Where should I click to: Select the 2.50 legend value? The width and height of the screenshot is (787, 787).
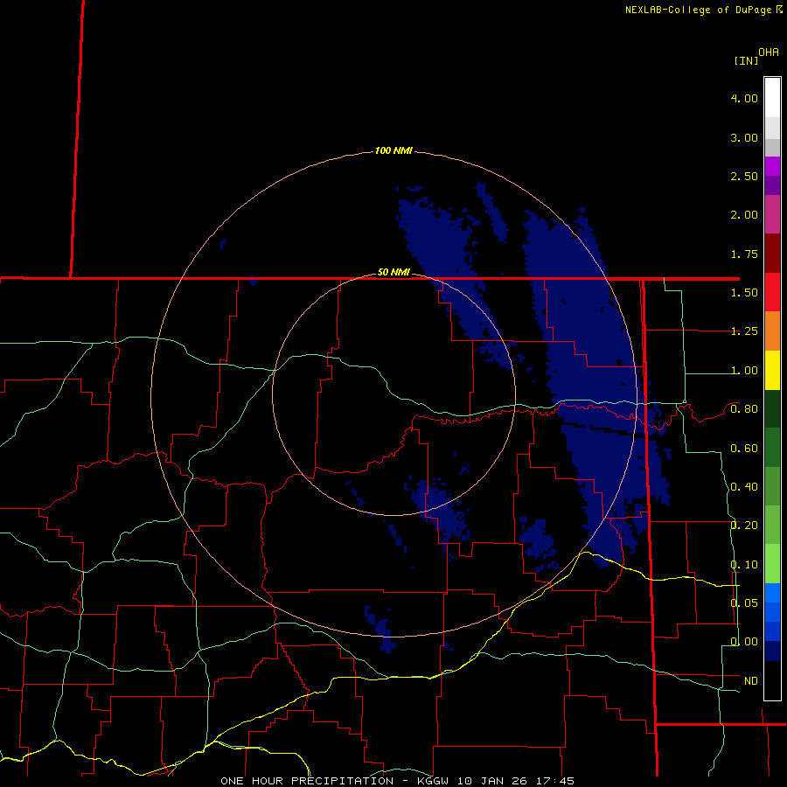point(744,176)
